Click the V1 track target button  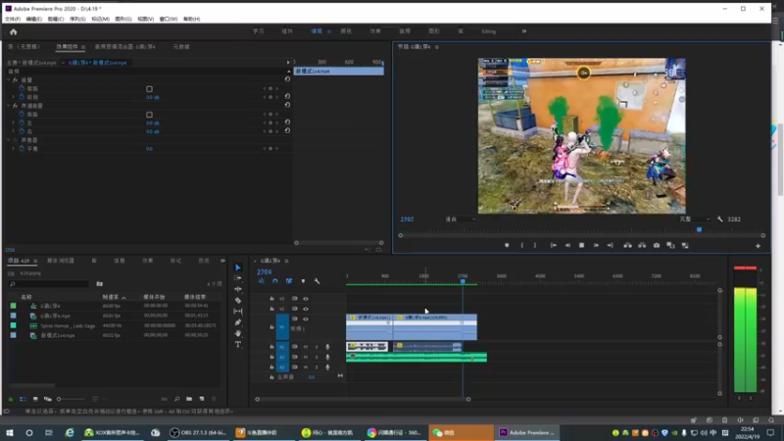[x=282, y=327]
